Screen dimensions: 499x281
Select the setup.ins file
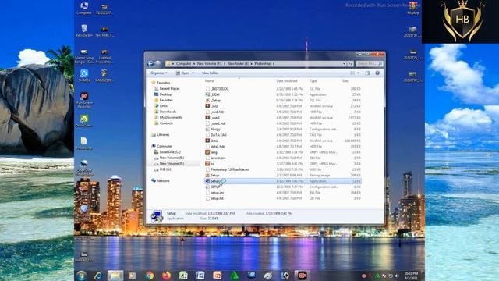coord(214,193)
